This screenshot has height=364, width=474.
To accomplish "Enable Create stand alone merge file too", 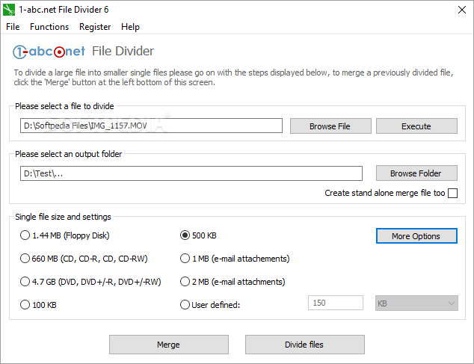I will coord(452,193).
